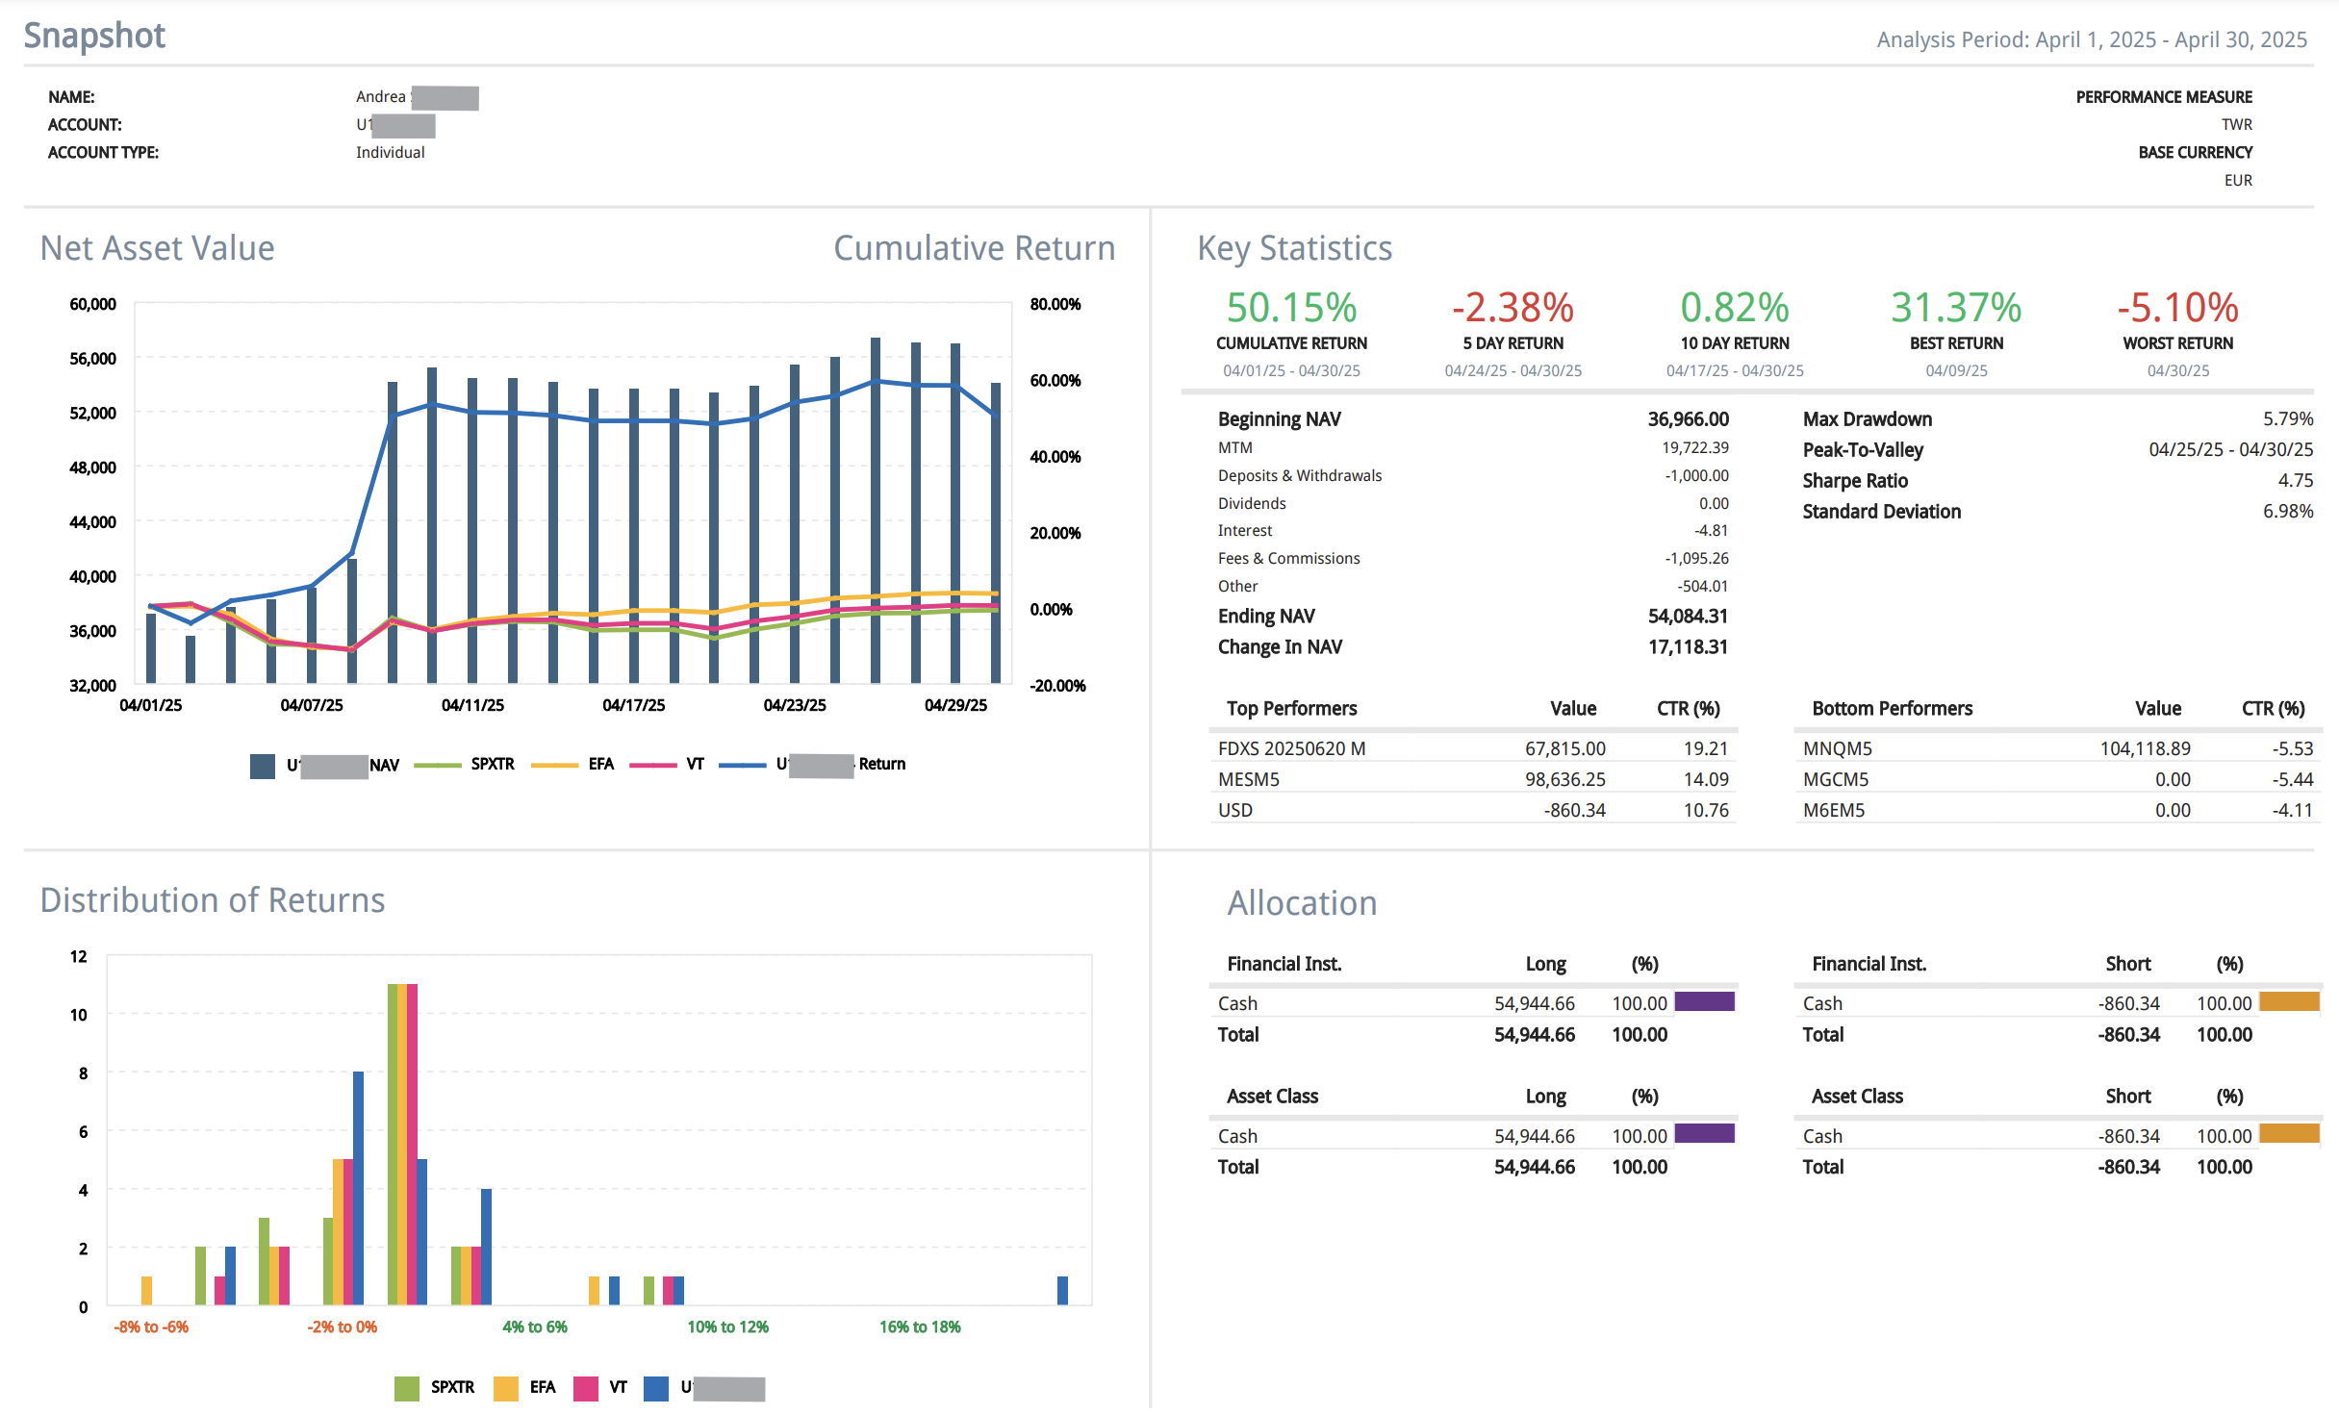Select MNQM5 under Bottom Performers
Screen dimensions: 2339x1414
[1836, 747]
